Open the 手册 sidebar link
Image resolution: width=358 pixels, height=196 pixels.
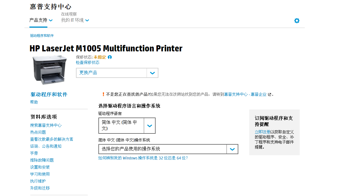point(34,153)
